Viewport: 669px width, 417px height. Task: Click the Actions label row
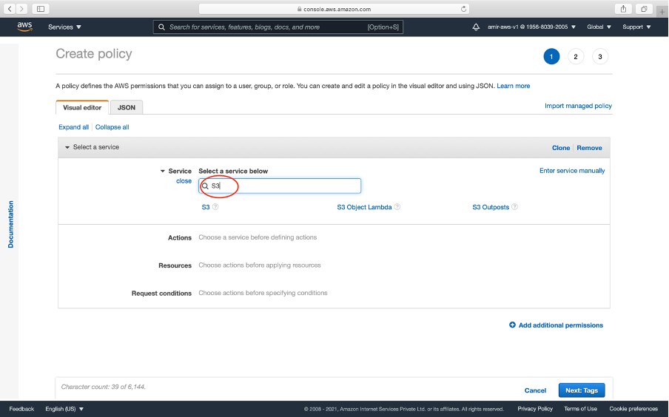(180, 237)
